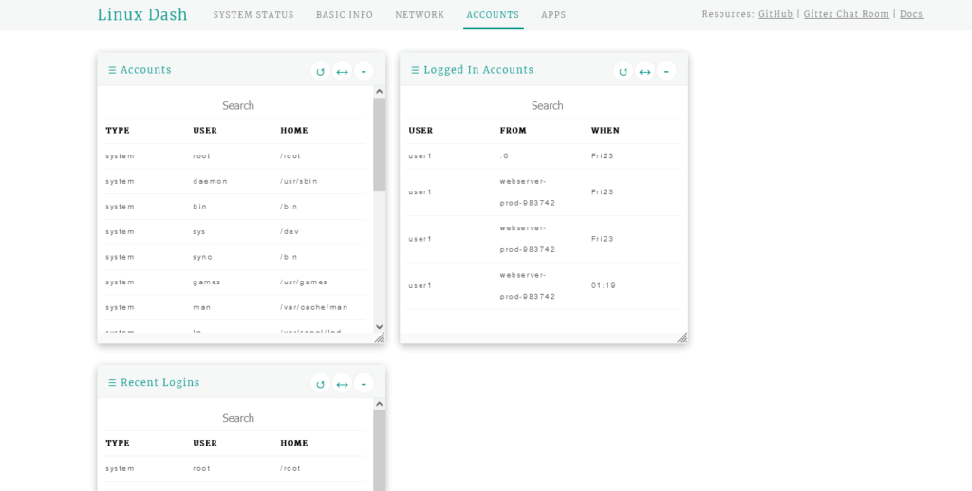Click HOME column header in Accounts widget
Screen dimensions: 972x491
(x=294, y=131)
